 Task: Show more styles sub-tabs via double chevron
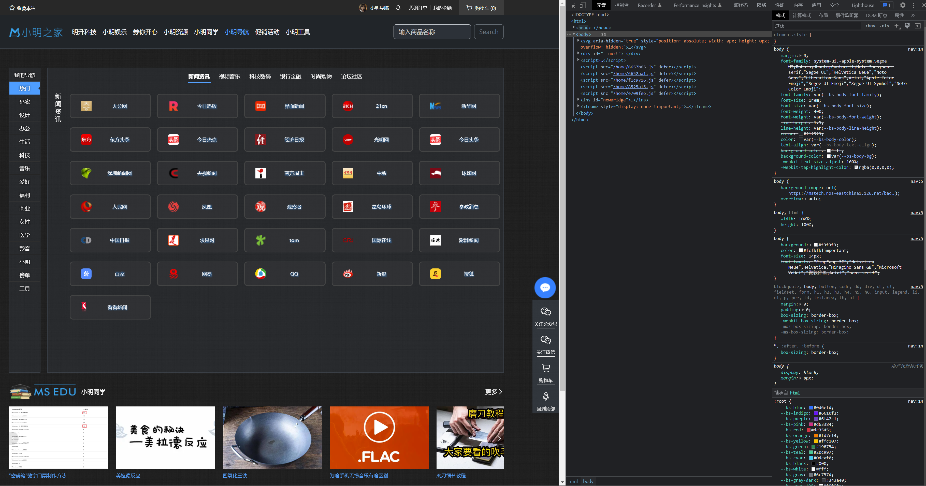coord(913,16)
